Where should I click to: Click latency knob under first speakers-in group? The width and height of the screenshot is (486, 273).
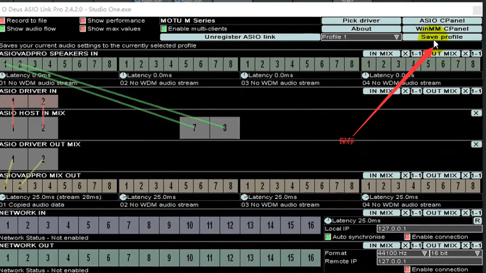tap(2, 75)
